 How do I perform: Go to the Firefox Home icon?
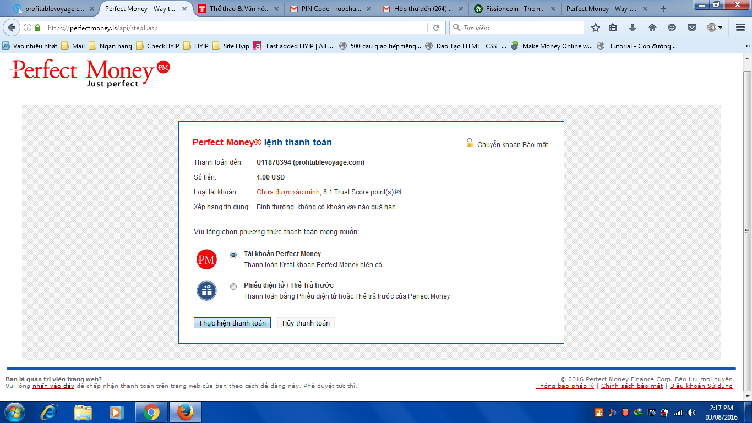652,28
